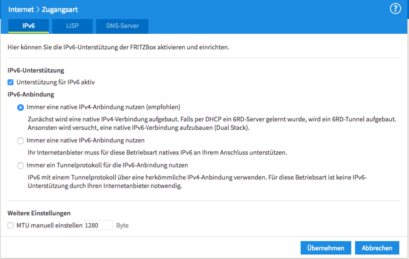Focus the MTU value field showing 1280
The width and height of the screenshot is (409, 259).
coord(98,225)
